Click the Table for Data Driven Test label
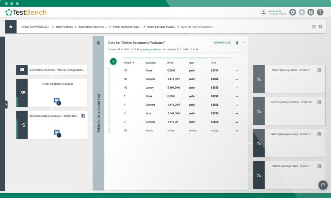The image size is (331, 198). (98, 113)
